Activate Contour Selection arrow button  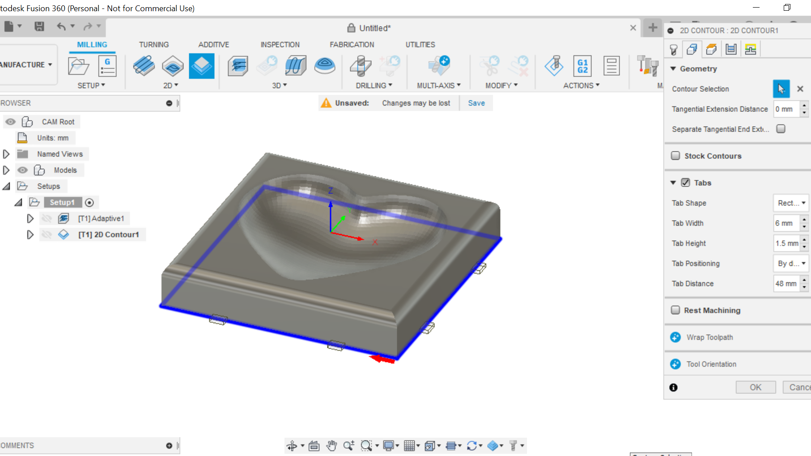click(x=781, y=89)
